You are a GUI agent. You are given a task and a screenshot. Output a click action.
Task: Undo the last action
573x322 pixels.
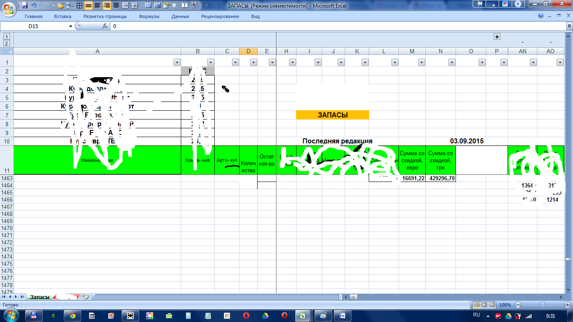click(x=34, y=5)
